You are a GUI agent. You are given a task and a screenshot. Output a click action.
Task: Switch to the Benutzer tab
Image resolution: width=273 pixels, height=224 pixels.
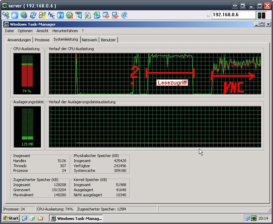[108, 40]
